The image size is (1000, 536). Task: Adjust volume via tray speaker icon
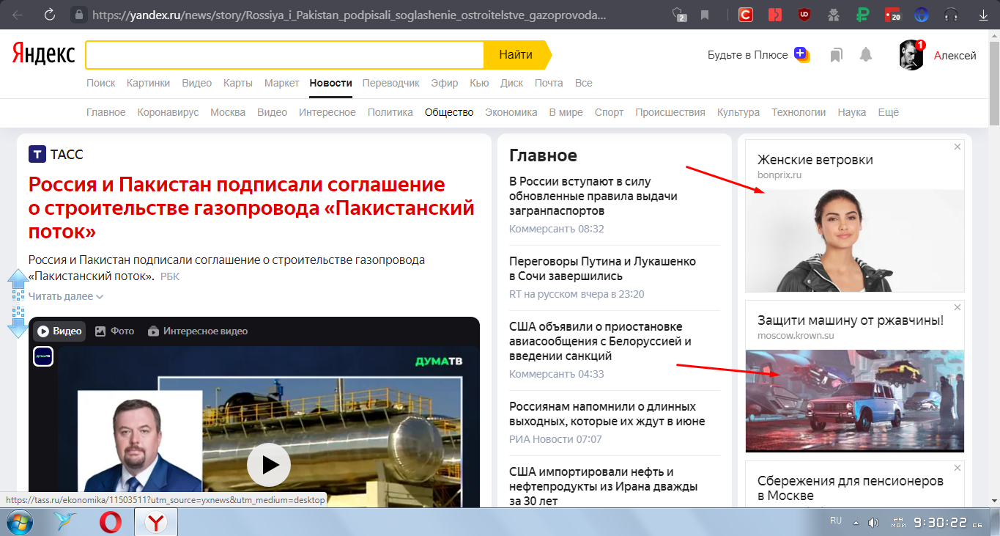point(873,523)
